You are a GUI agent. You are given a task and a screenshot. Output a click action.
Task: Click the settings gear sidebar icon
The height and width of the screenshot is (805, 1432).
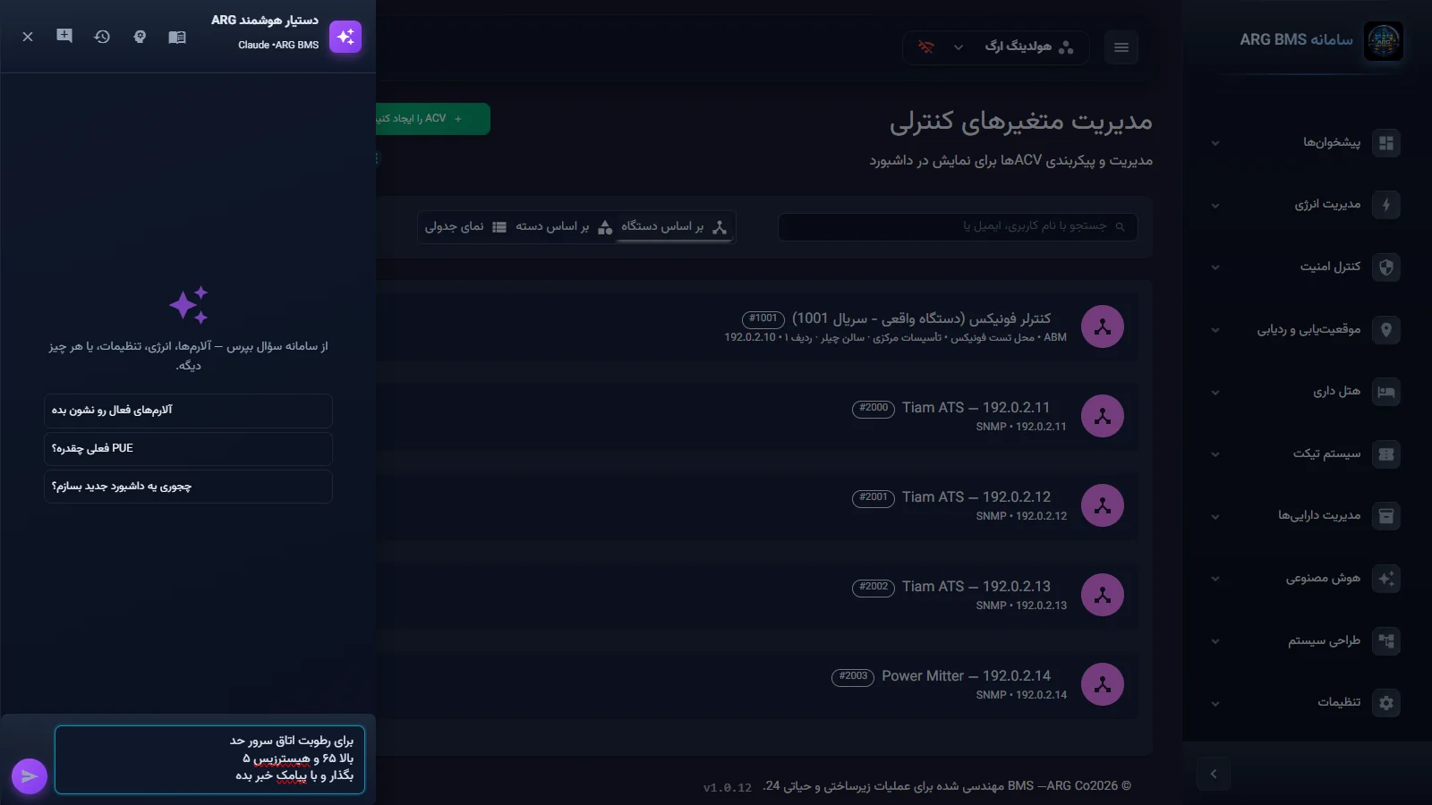1386,703
